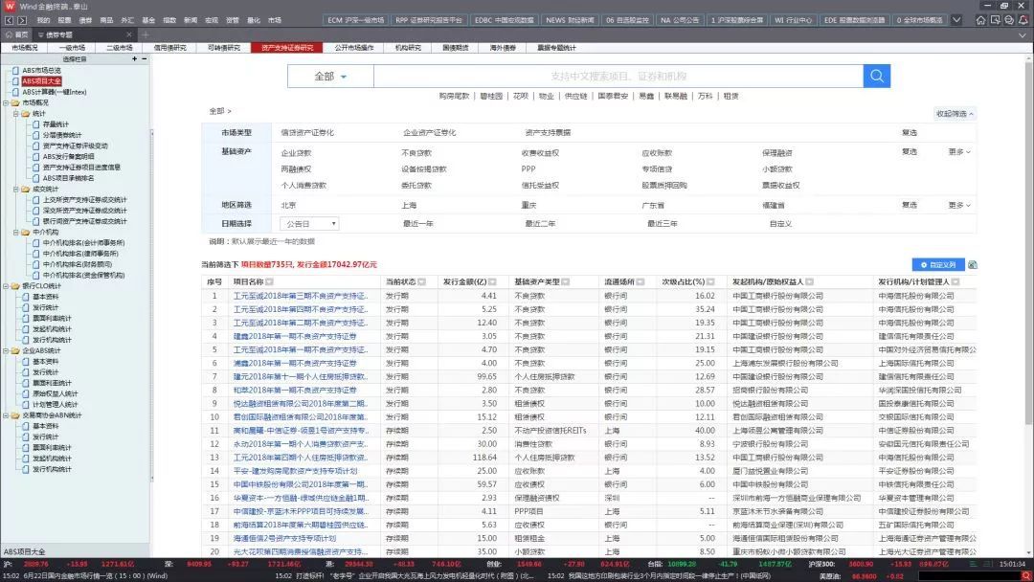The image size is (1034, 582).
Task: Toggle 复选 multi-select for 市场类型 row
Action: (910, 132)
